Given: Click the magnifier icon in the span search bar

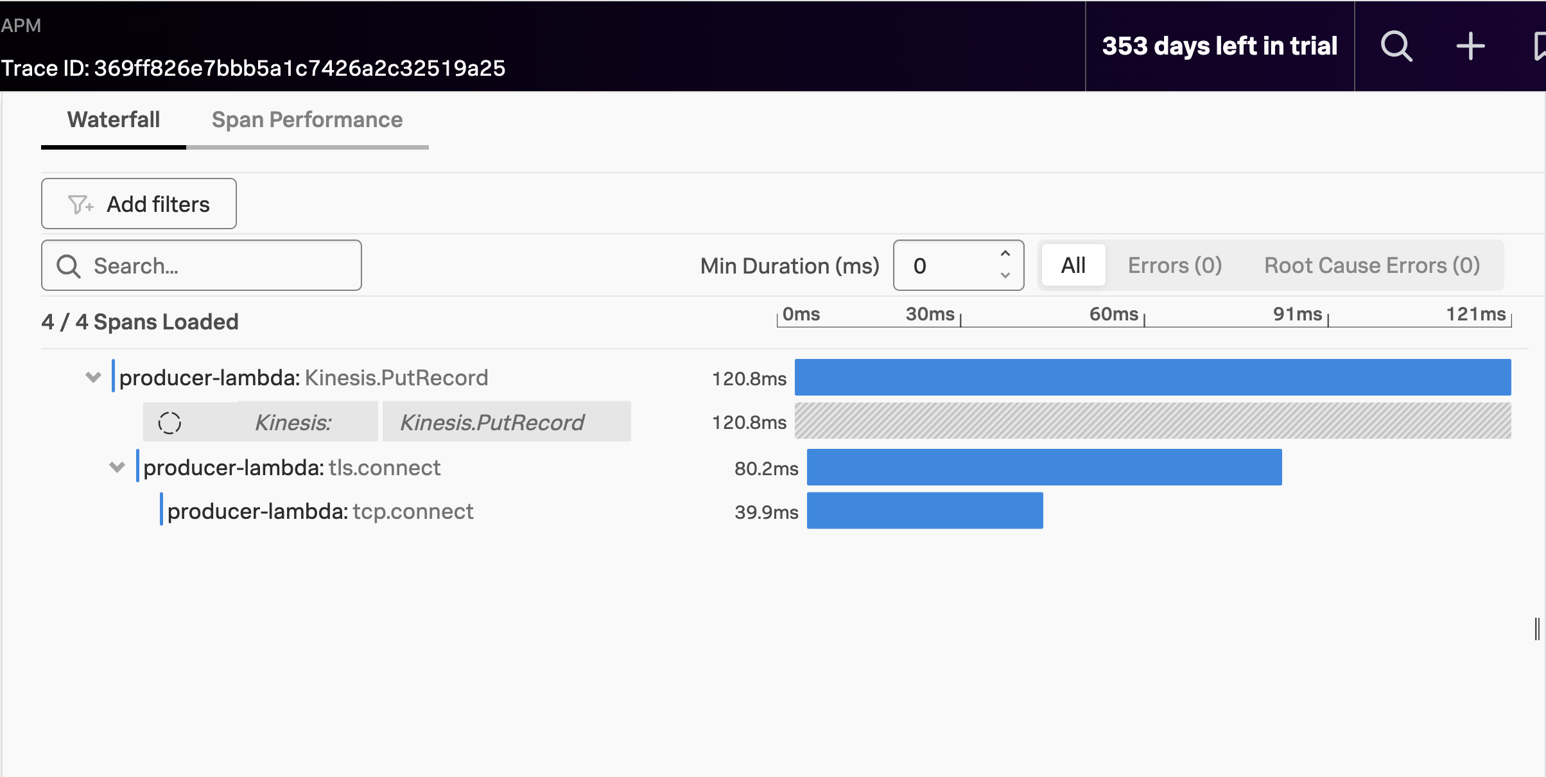Looking at the screenshot, I should click(x=69, y=265).
